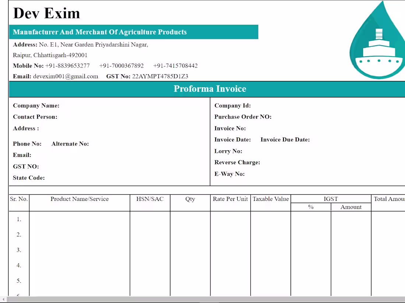Screen dimensions: 405x303
Task: Click the IGST Amount sub-header
Action: click(x=351, y=207)
